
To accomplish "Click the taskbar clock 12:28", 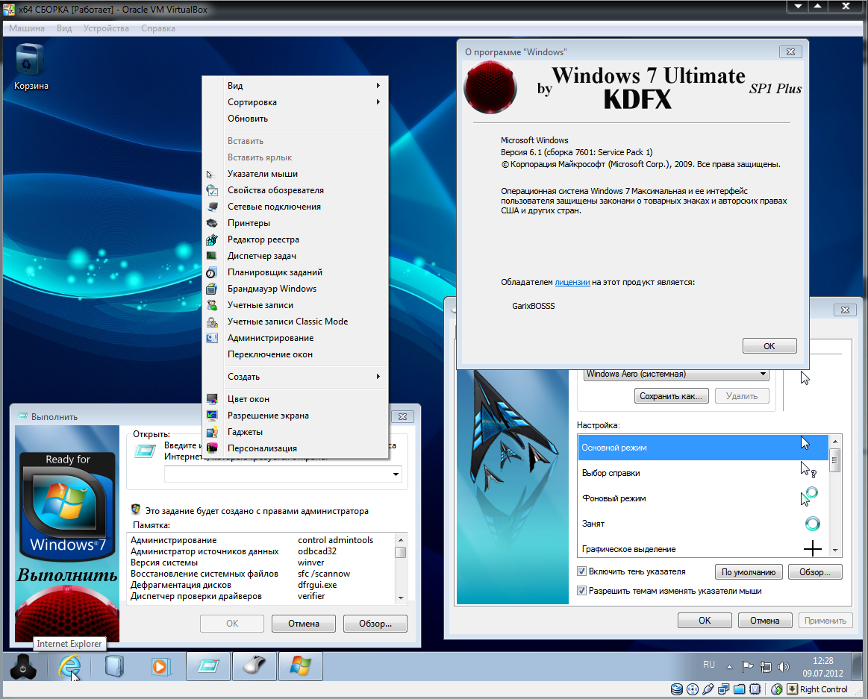I will [822, 661].
